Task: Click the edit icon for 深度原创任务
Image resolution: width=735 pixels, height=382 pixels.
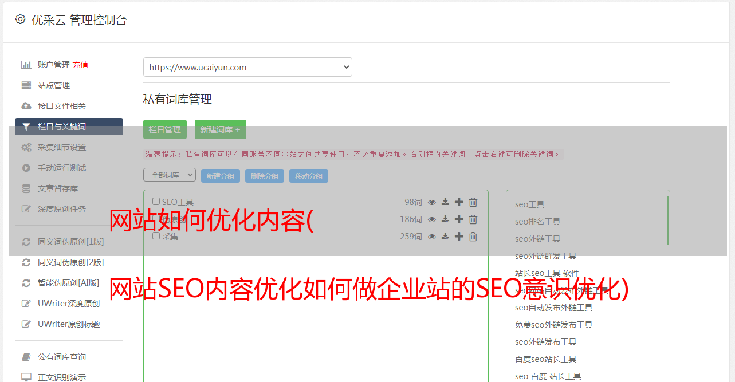Action: point(26,209)
